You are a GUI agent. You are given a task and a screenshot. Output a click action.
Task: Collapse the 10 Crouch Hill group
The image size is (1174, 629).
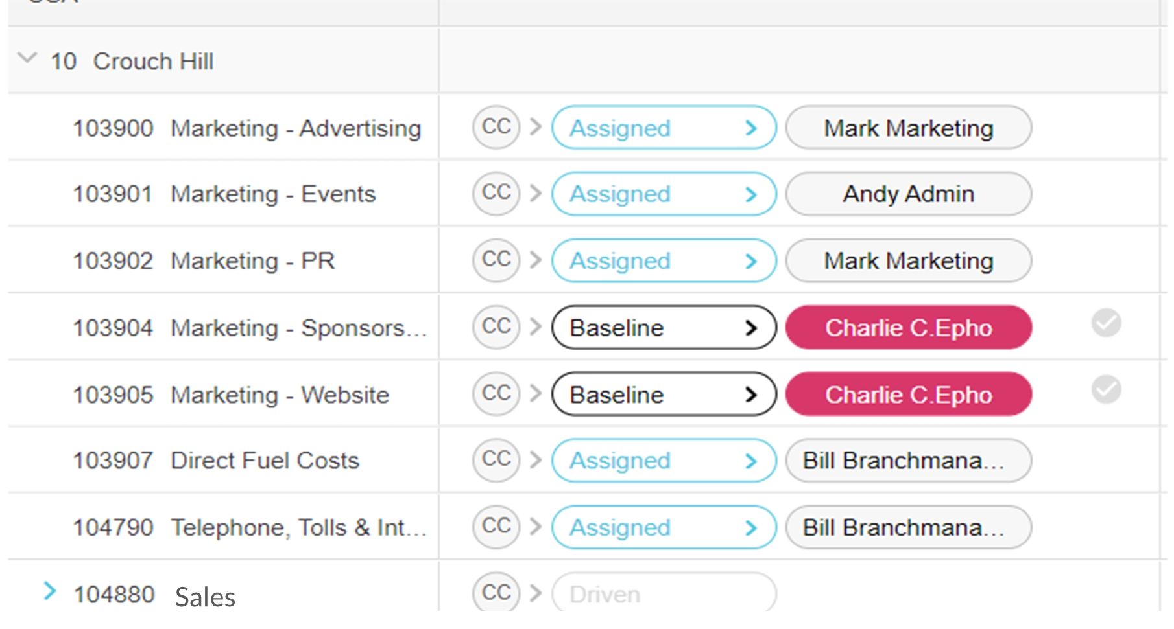pos(27,58)
